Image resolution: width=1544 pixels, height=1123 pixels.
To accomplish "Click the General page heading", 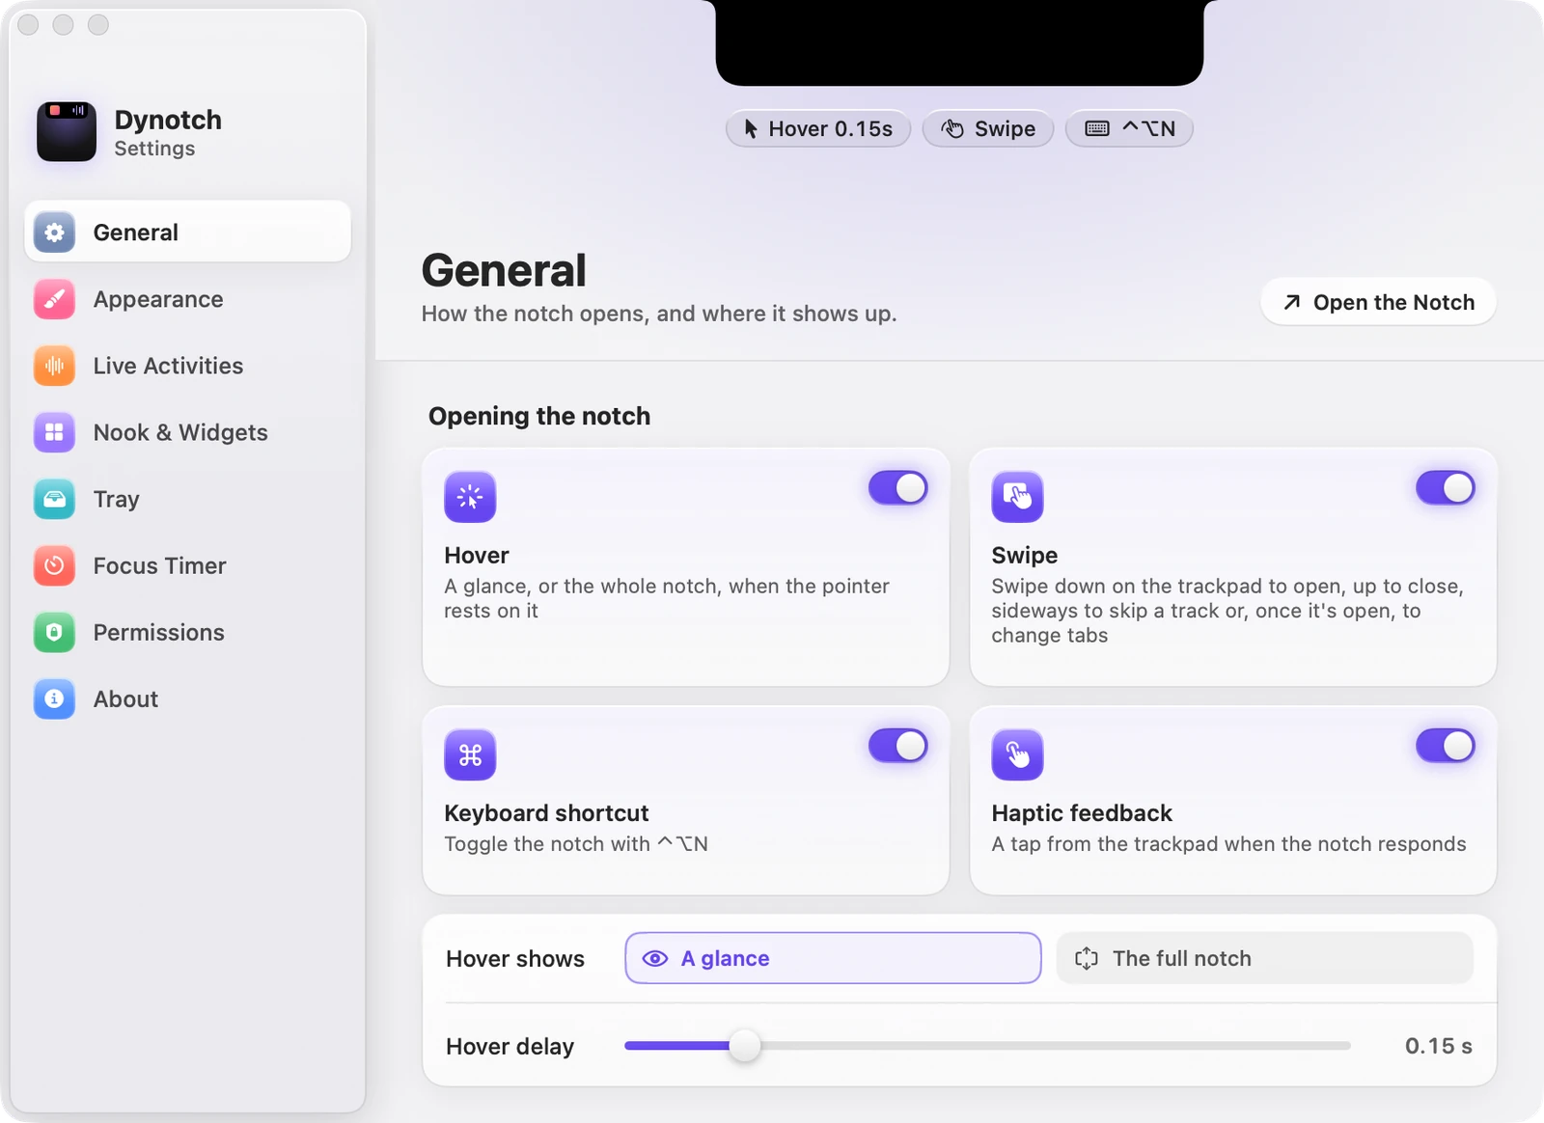I will click(x=504, y=270).
